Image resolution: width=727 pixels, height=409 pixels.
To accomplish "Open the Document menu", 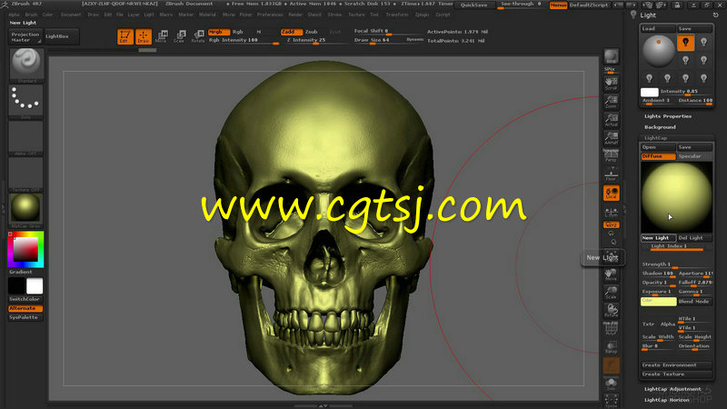I will coord(71,15).
